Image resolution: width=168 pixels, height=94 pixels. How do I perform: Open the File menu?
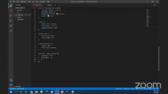[14, 2]
